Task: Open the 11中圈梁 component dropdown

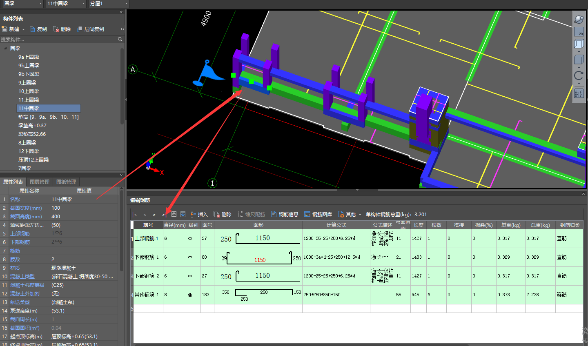Action: click(x=66, y=4)
